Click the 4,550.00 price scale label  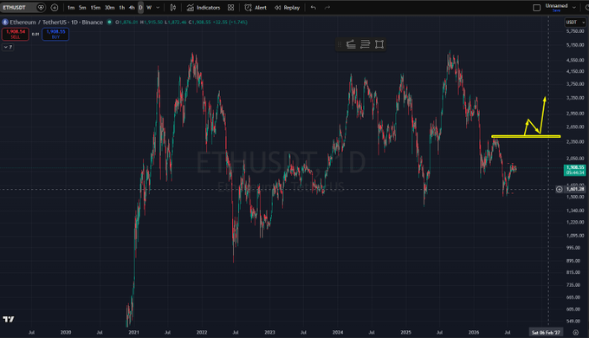click(x=575, y=60)
